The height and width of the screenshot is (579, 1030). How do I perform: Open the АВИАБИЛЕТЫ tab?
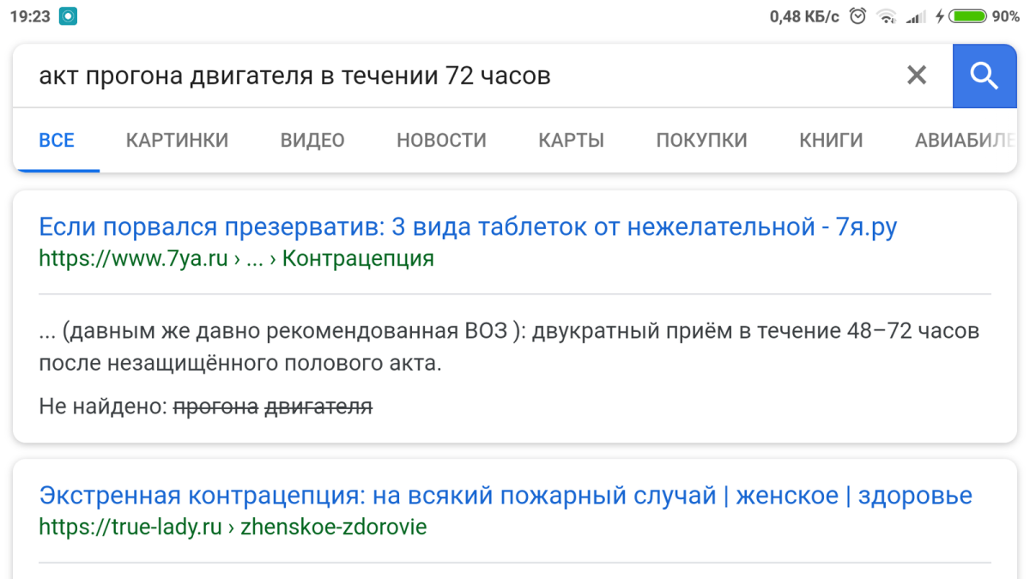966,140
